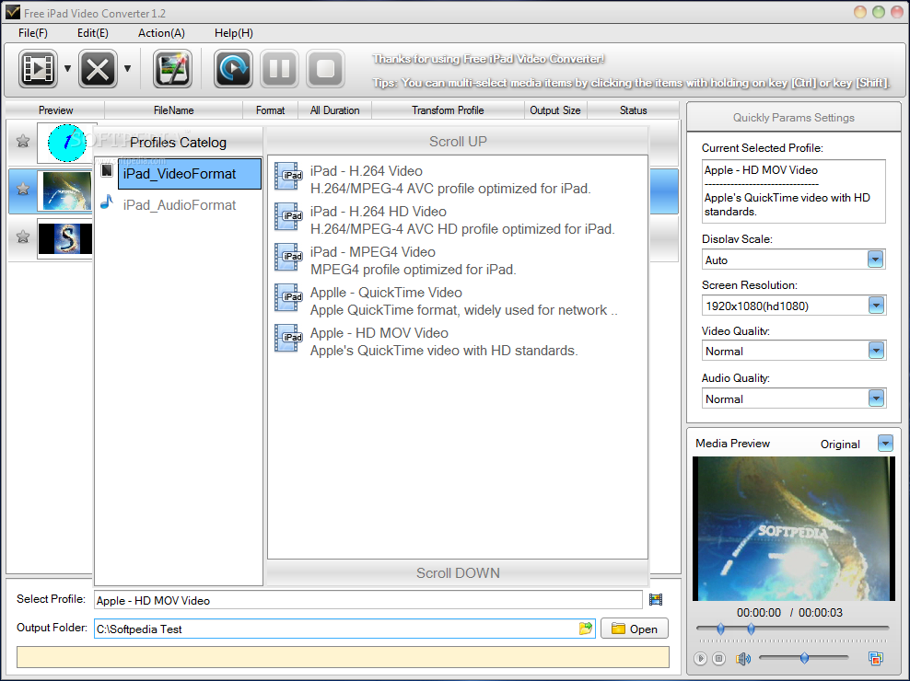Screen dimensions: 910x681
Task: Click the iPad icon beside H.264 HD Video
Action: (288, 217)
